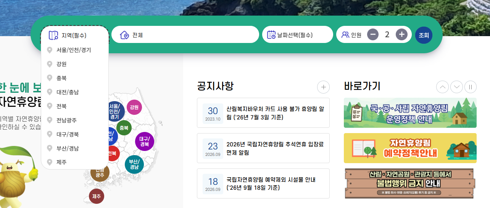Click the 공지사항 heading
The height and width of the screenshot is (208, 490).
click(x=215, y=86)
